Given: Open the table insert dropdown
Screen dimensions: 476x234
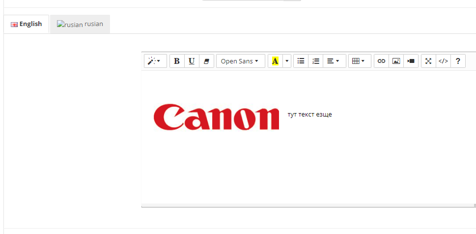Looking at the screenshot, I should pyautogui.click(x=360, y=61).
